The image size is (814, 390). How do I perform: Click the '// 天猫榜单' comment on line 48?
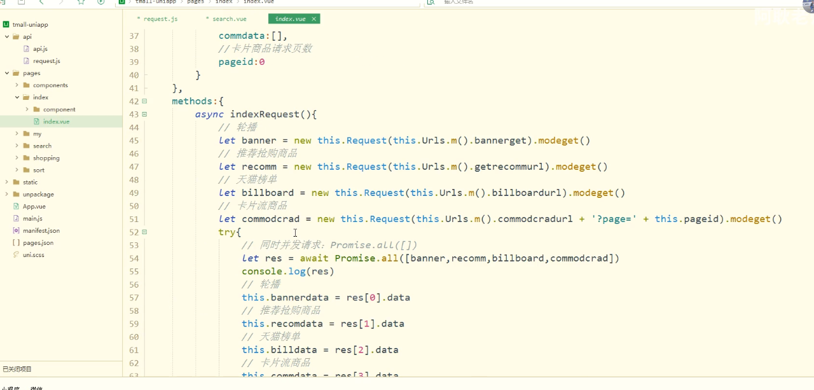point(247,180)
